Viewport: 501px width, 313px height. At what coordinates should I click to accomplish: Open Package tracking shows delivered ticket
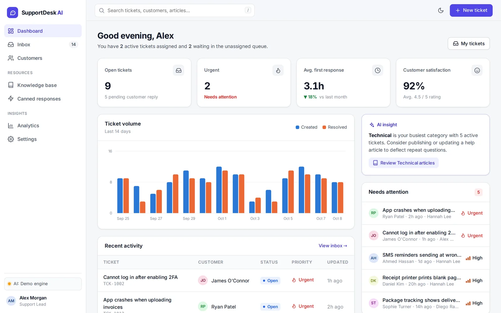426,303
